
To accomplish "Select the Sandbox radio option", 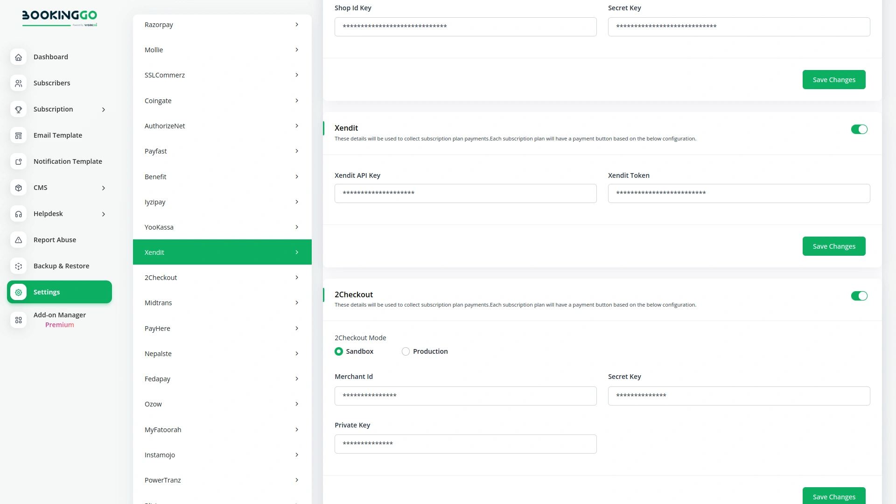I will pyautogui.click(x=339, y=351).
